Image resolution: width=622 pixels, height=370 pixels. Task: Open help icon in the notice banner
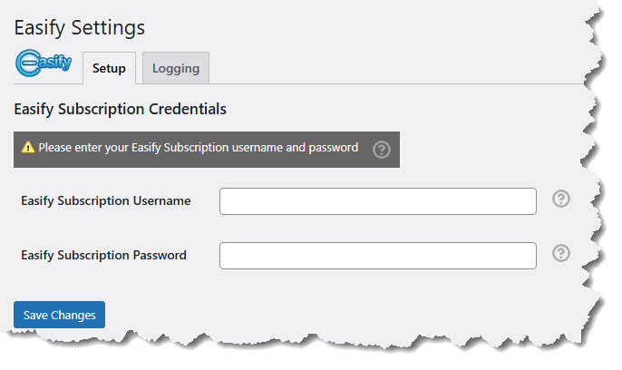(382, 150)
